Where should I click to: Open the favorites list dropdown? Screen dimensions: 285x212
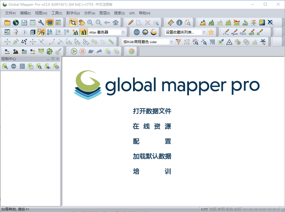coord(204,32)
